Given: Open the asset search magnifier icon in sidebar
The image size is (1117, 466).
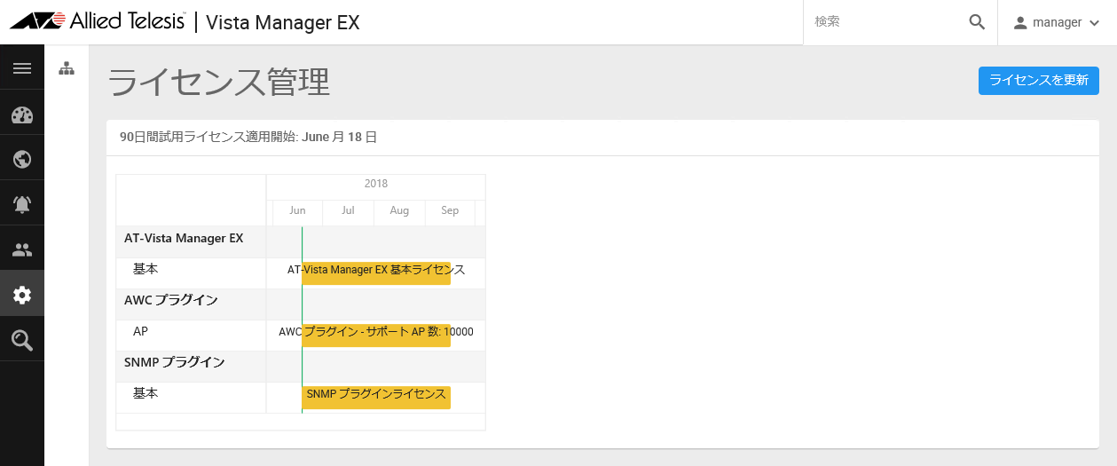Looking at the screenshot, I should 22,340.
